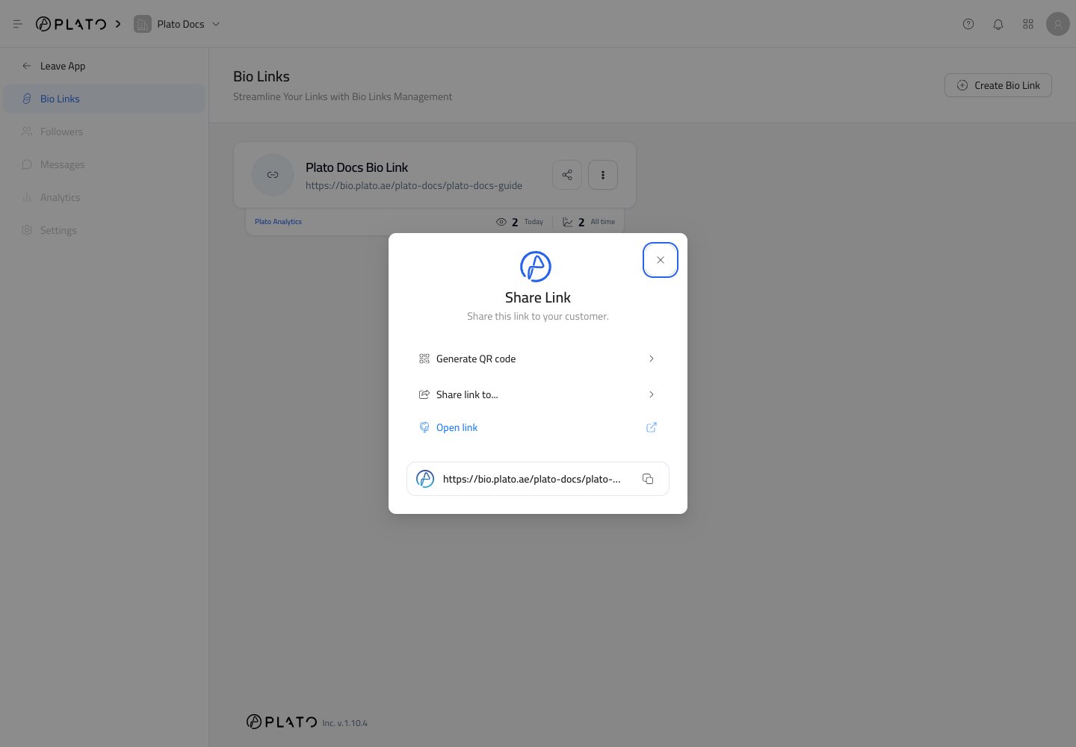
Task: Click the Followers people icon
Action: [27, 131]
